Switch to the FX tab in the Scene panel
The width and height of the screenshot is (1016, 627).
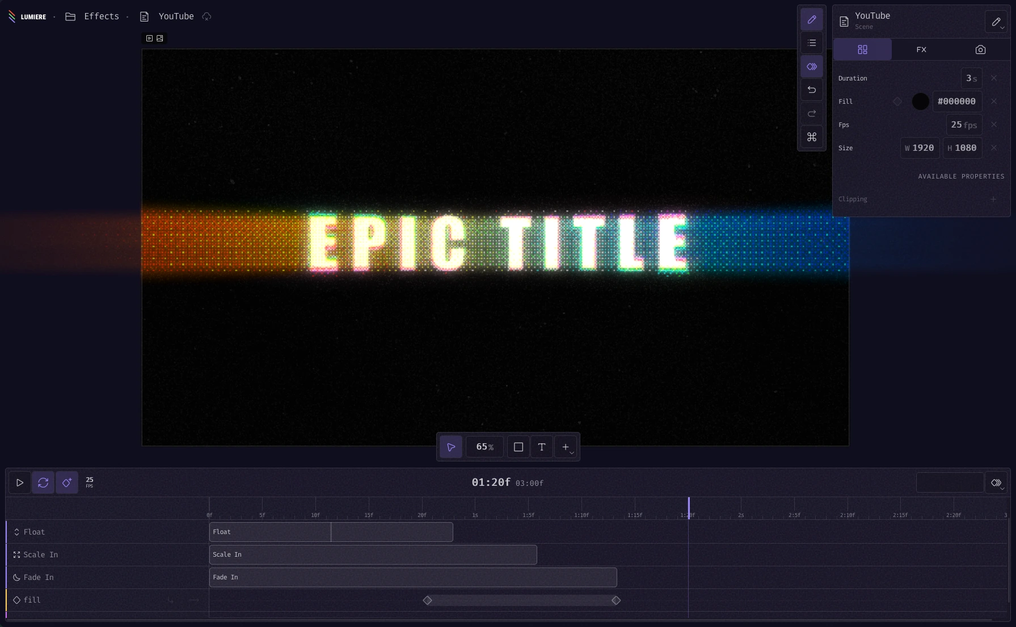(x=921, y=49)
